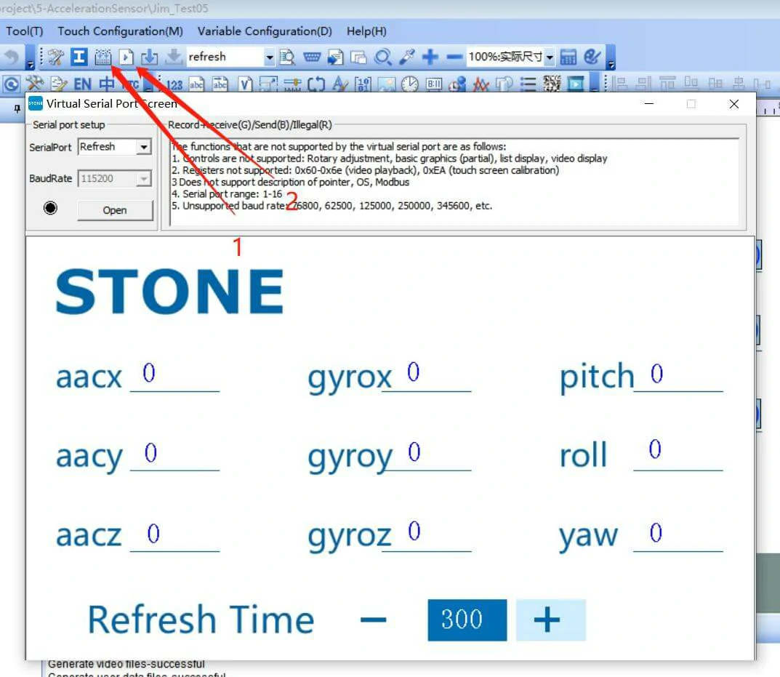
Task: Click the V variable icon
Action: 245,84
